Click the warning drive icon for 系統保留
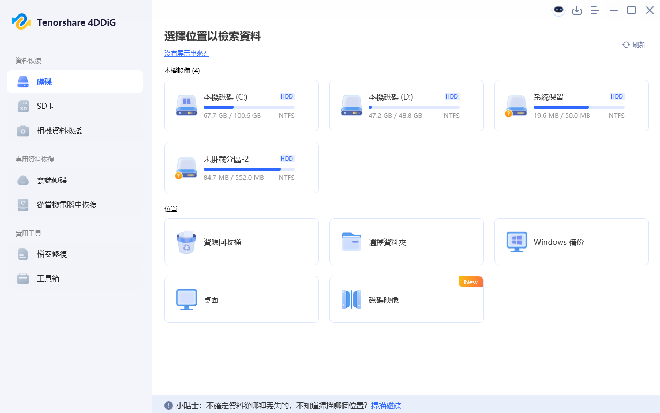The image size is (660, 413). tap(516, 106)
